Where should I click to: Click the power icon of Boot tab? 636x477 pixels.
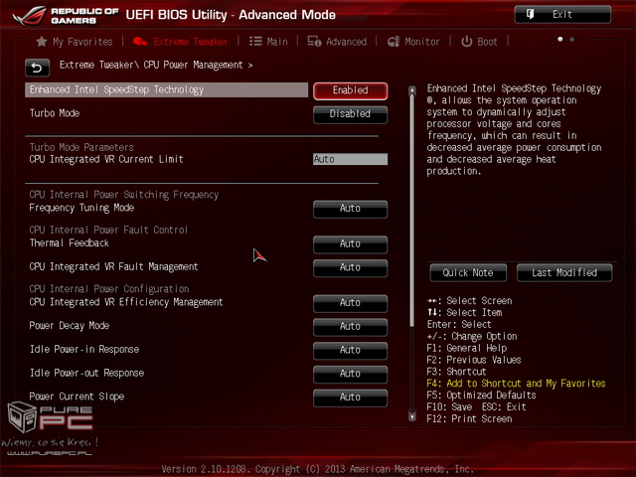tap(467, 42)
